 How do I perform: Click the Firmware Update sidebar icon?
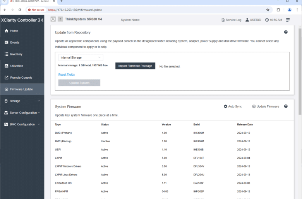[6, 89]
